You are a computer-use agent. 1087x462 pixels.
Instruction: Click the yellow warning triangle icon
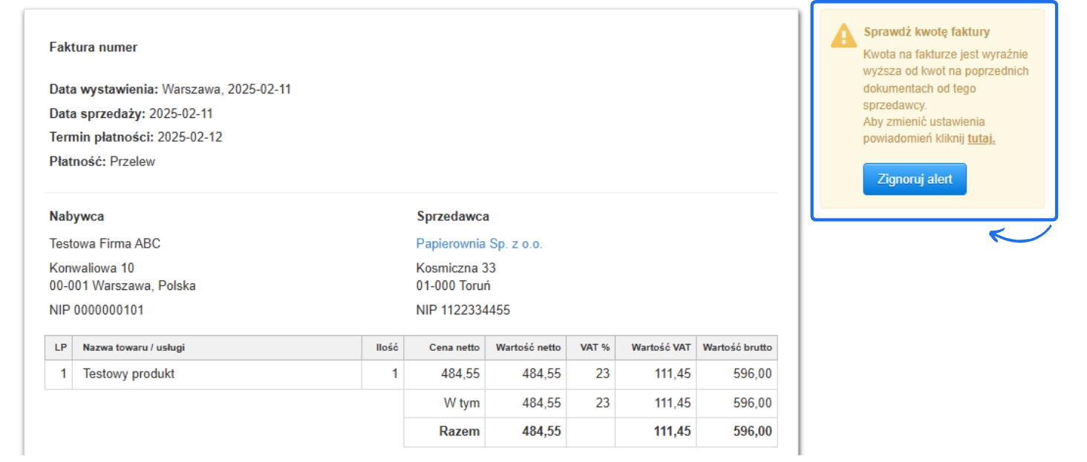(843, 35)
